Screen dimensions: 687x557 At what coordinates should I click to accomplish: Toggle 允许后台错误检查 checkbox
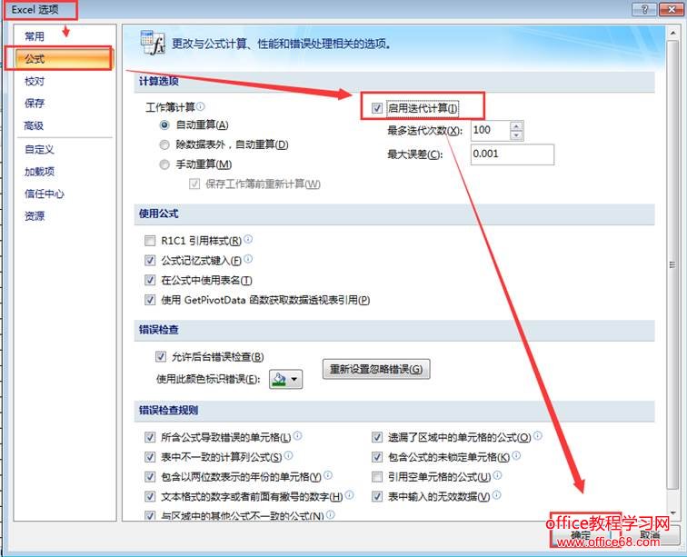tap(160, 357)
